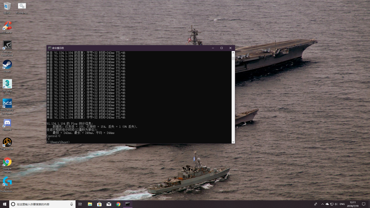Open the Mail app from taskbar
This screenshot has width=370, height=208.
(x=109, y=204)
